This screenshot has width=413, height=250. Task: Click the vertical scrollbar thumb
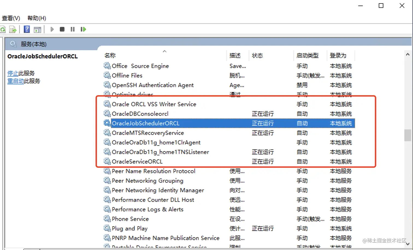[408, 135]
